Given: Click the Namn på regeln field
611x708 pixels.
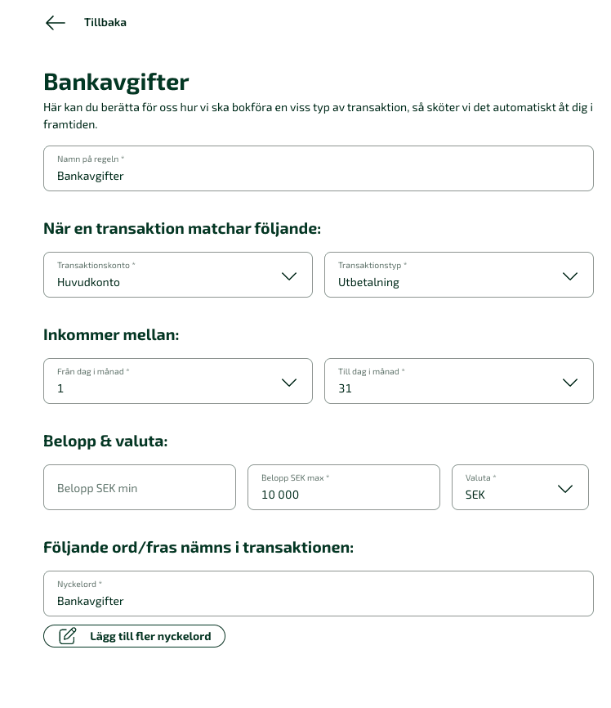Looking at the screenshot, I should [x=319, y=168].
